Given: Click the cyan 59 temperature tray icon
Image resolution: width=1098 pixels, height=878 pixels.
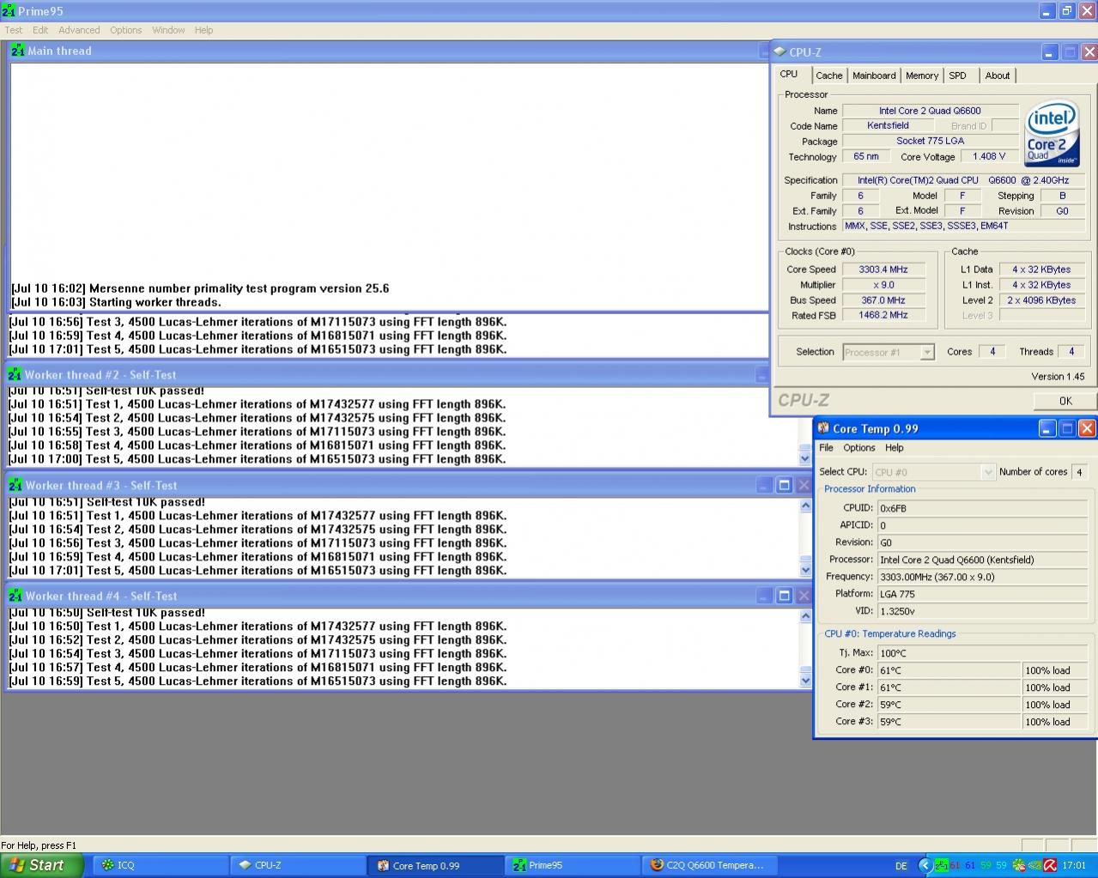Looking at the screenshot, I should 1001,865.
